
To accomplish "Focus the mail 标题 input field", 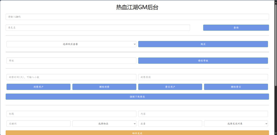I will click(x=71, y=114).
